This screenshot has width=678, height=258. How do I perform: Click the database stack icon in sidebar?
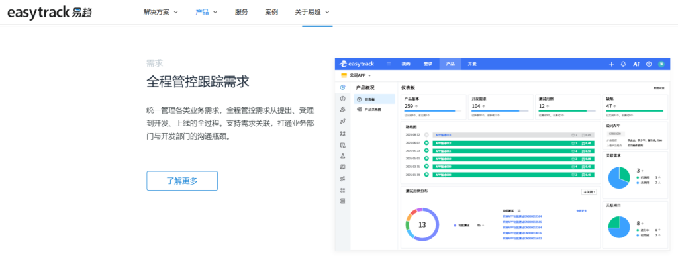[x=343, y=201]
